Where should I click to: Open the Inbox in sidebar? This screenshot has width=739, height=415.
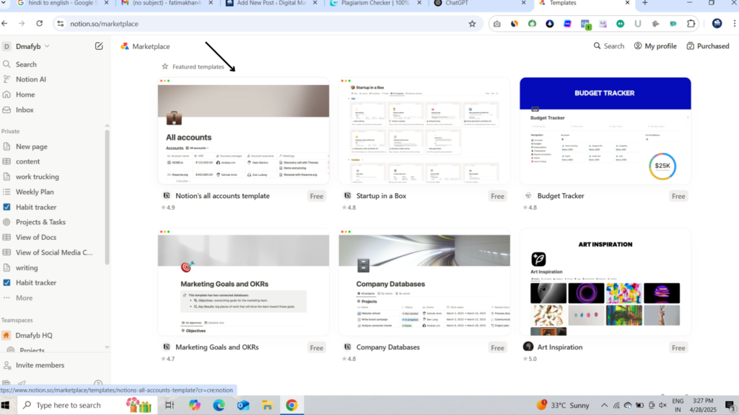pyautogui.click(x=25, y=110)
